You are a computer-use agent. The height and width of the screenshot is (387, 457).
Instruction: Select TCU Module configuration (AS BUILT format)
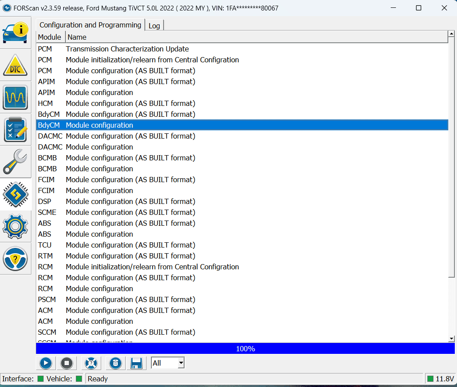[x=242, y=245]
